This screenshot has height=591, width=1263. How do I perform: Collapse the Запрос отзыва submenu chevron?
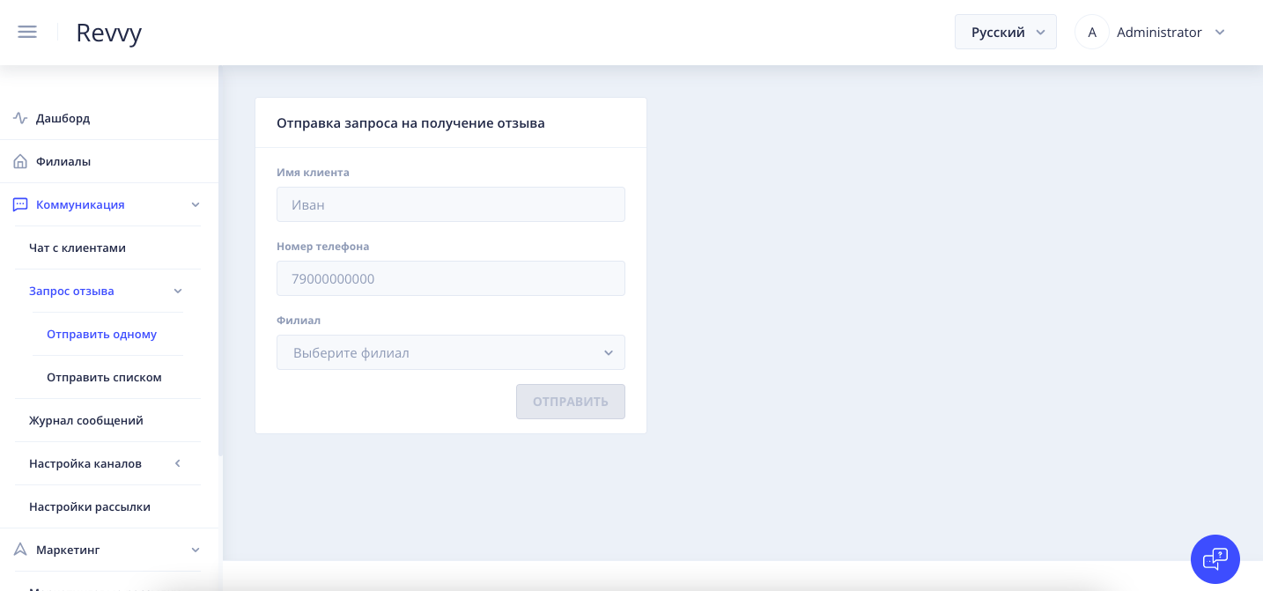178,291
